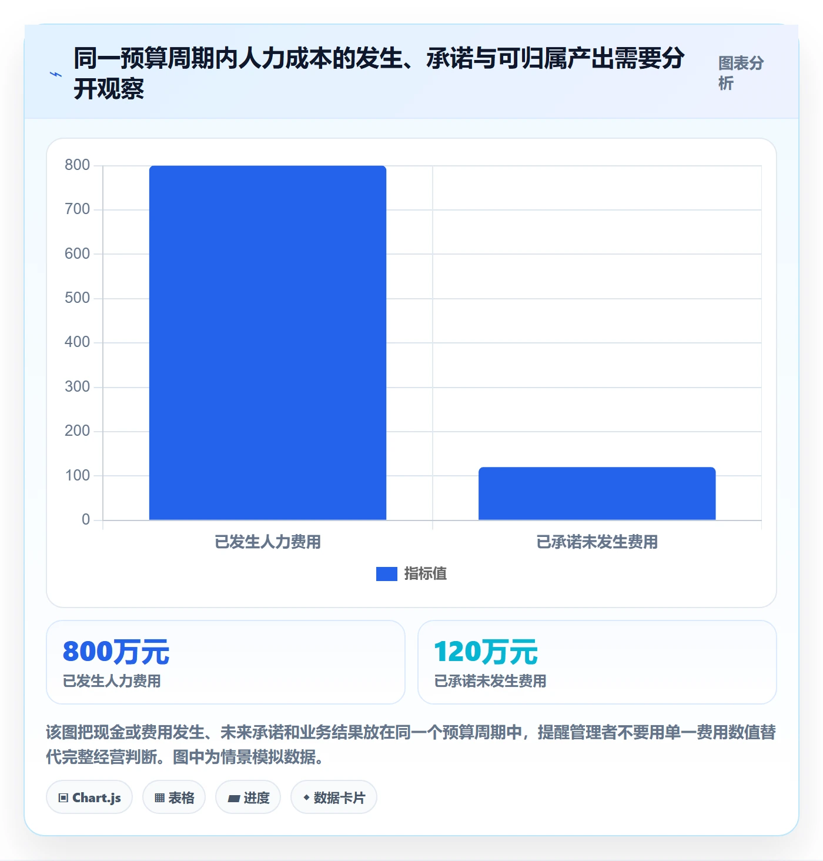Click the 500 y-axis tick label
Viewport: 823px width, 861px height.
pyautogui.click(x=77, y=298)
